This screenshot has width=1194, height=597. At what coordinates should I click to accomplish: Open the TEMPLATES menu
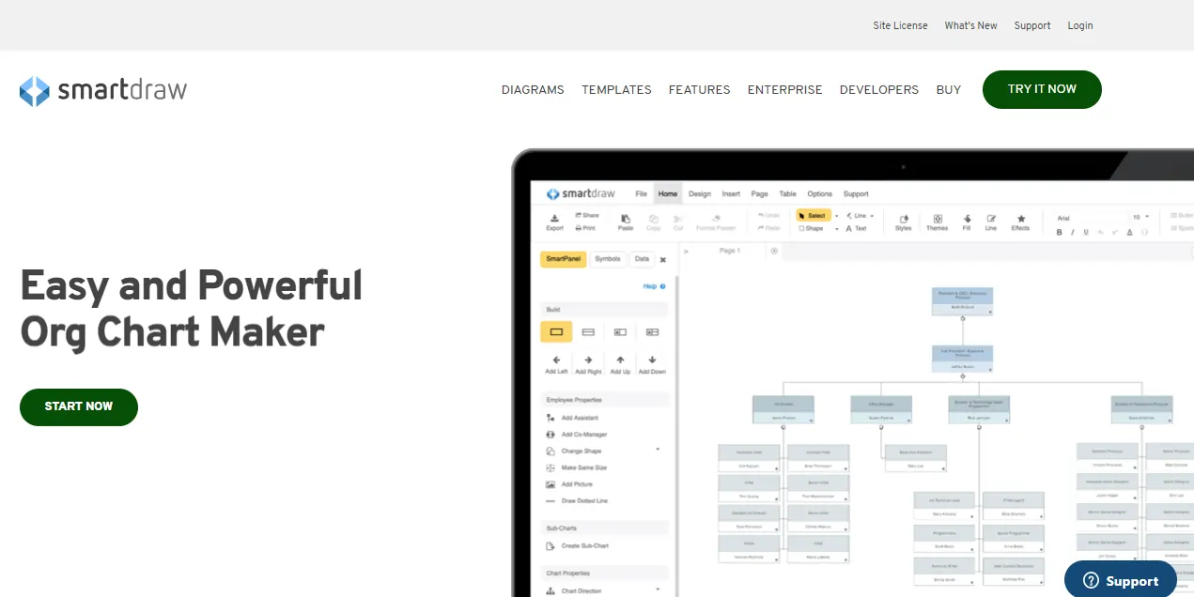click(x=616, y=90)
